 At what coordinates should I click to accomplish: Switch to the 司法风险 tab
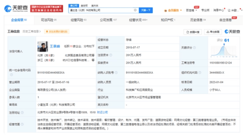(x=49, y=20)
